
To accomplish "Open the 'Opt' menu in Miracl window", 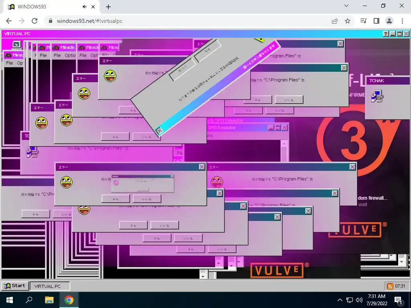I will pos(94,55).
